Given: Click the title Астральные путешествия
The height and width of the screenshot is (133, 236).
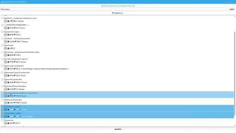Looking at the screenshot, I should pyautogui.click(x=13, y=79).
